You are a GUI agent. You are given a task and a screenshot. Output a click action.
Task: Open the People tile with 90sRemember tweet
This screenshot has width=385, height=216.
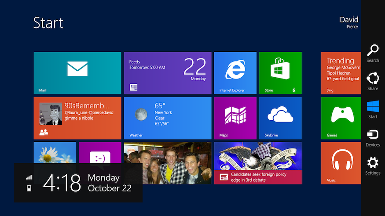pyautogui.click(x=77, y=117)
